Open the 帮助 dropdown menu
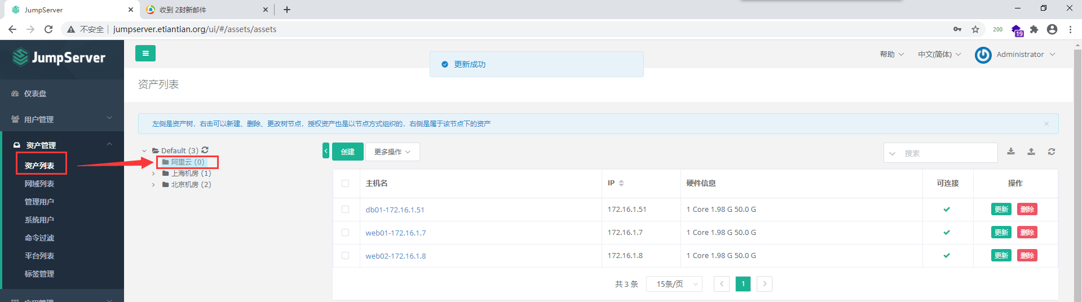 [x=892, y=54]
